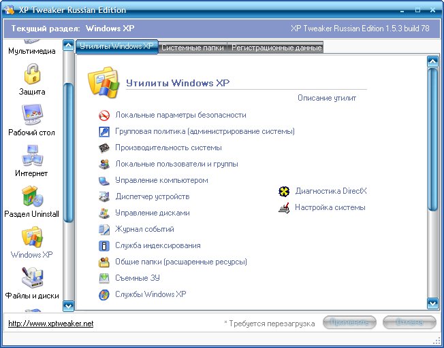Viewport: 444px width, 348px height.
Task: Open Журнал событий text link
Action: (x=144, y=229)
